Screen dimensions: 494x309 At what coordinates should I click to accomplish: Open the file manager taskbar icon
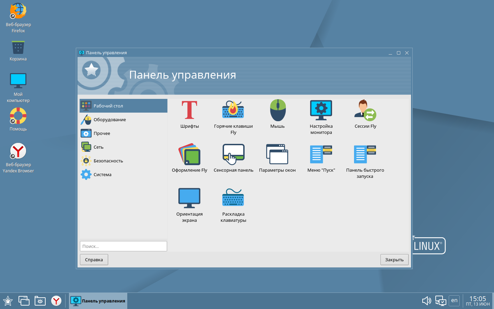40,301
